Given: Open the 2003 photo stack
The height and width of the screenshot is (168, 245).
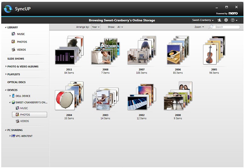Looking at the screenshot, I should [105, 99].
